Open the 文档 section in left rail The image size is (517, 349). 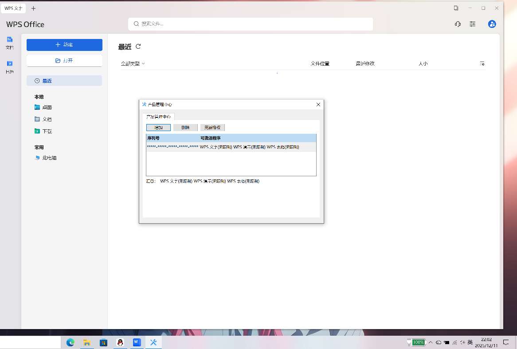pyautogui.click(x=10, y=42)
